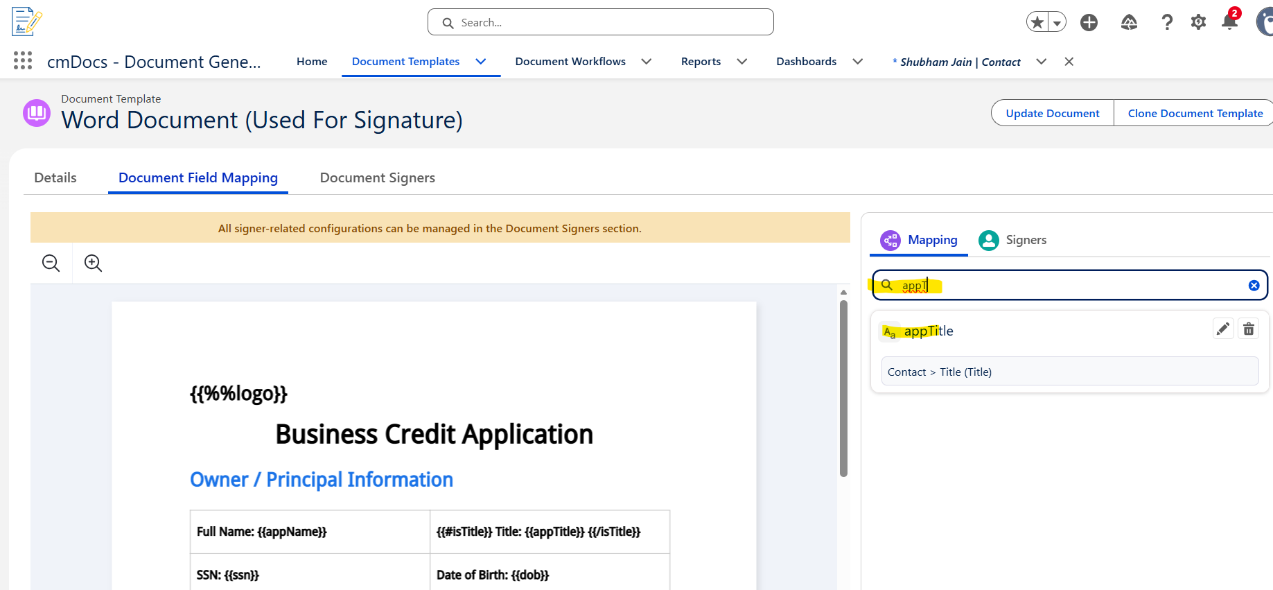Open the favorites list dropdown arrow
The image size is (1273, 590).
point(1057,22)
